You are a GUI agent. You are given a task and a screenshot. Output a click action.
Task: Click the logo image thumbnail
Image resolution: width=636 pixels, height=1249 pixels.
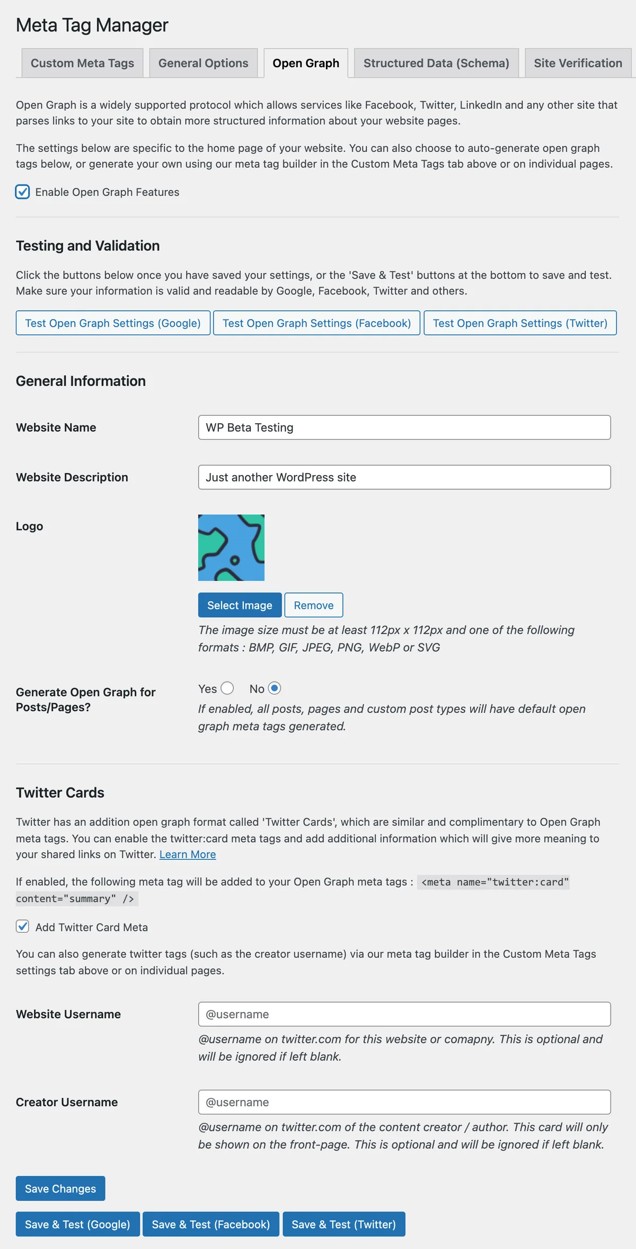coord(231,547)
